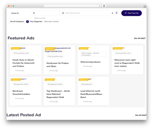Open Bandraum Grosshöchstetten ad
Screen dimensions: 153x129
21,92
